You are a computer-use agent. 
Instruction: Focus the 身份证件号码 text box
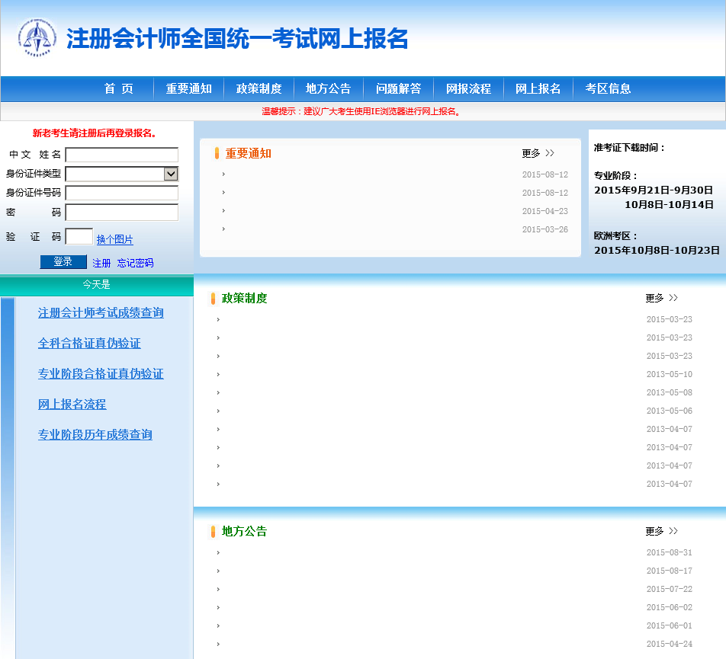122,193
